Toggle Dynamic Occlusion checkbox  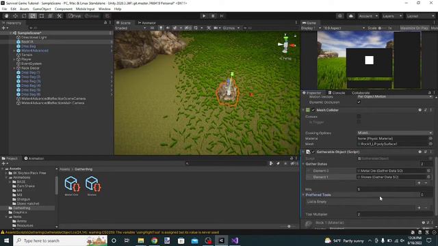(359, 102)
